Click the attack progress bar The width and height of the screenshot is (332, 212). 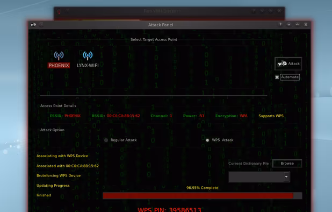203,196
